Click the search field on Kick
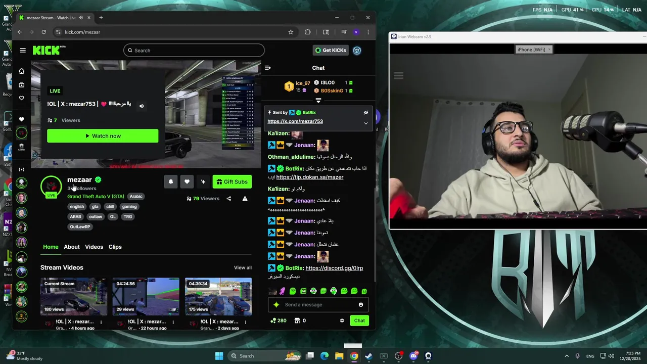Image resolution: width=647 pixels, height=364 pixels. [x=194, y=50]
